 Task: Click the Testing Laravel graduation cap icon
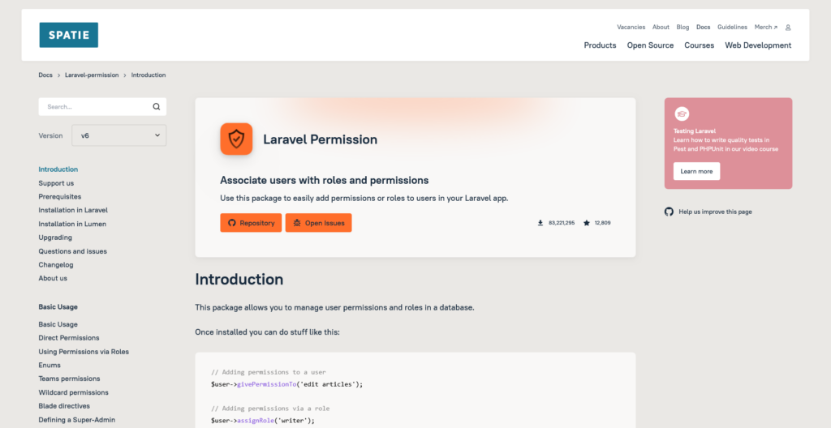click(x=682, y=114)
